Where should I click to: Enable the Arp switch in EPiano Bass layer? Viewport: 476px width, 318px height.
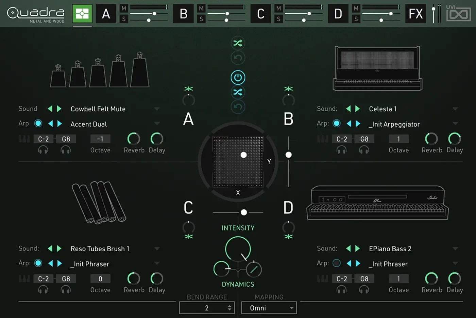337,263
